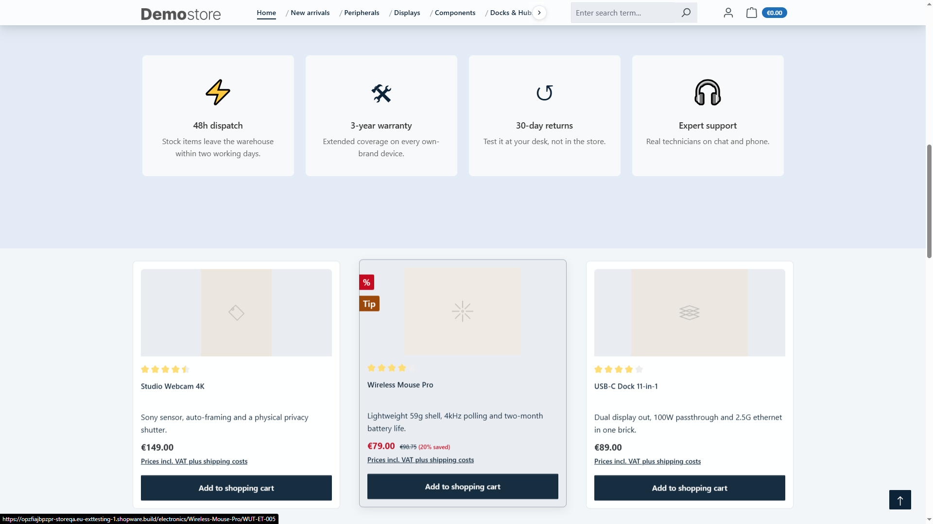Open the Peripherals category
The height and width of the screenshot is (524, 933).
(362, 13)
